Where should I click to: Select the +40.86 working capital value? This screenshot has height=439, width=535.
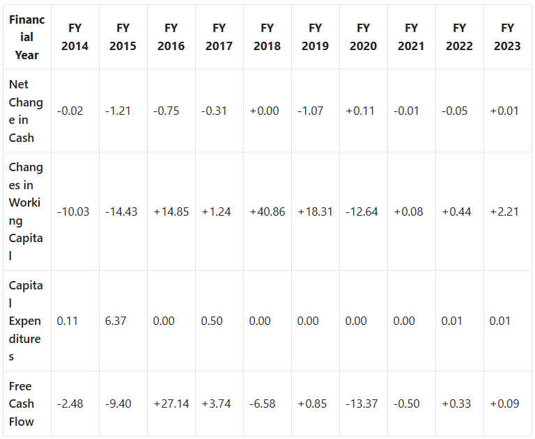267,211
